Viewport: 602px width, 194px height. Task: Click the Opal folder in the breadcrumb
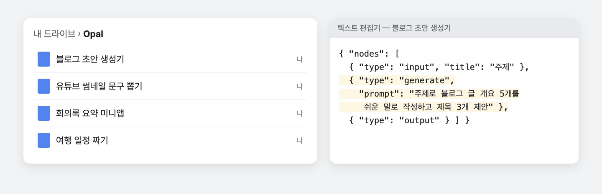click(93, 34)
